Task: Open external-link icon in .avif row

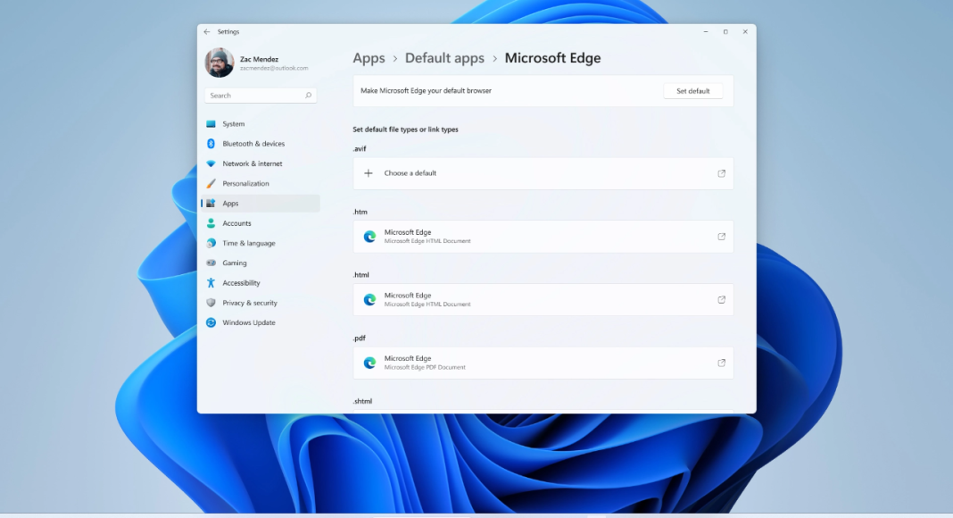Action: pos(721,173)
